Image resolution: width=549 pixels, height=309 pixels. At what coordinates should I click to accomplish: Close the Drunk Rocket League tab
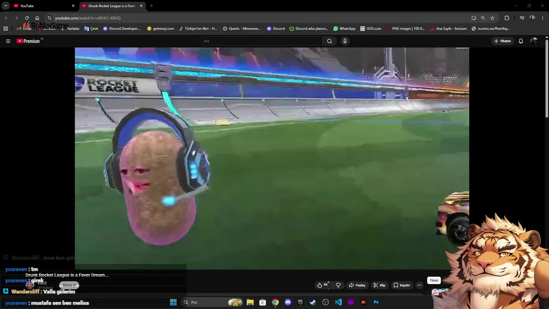point(141,6)
